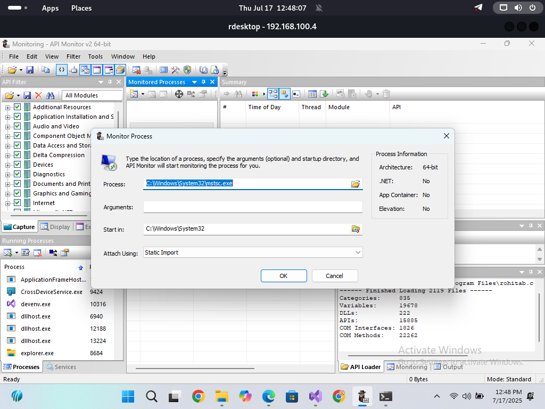Click into the Arguments text field
This screenshot has height=409, width=545.
coord(253,207)
